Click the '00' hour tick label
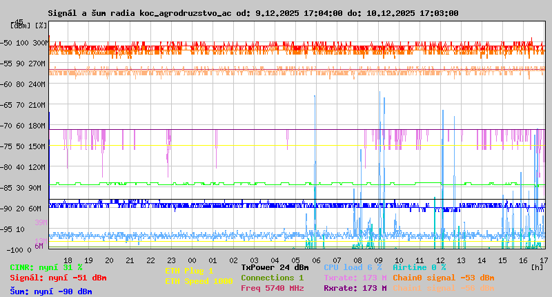 [x=193, y=260]
